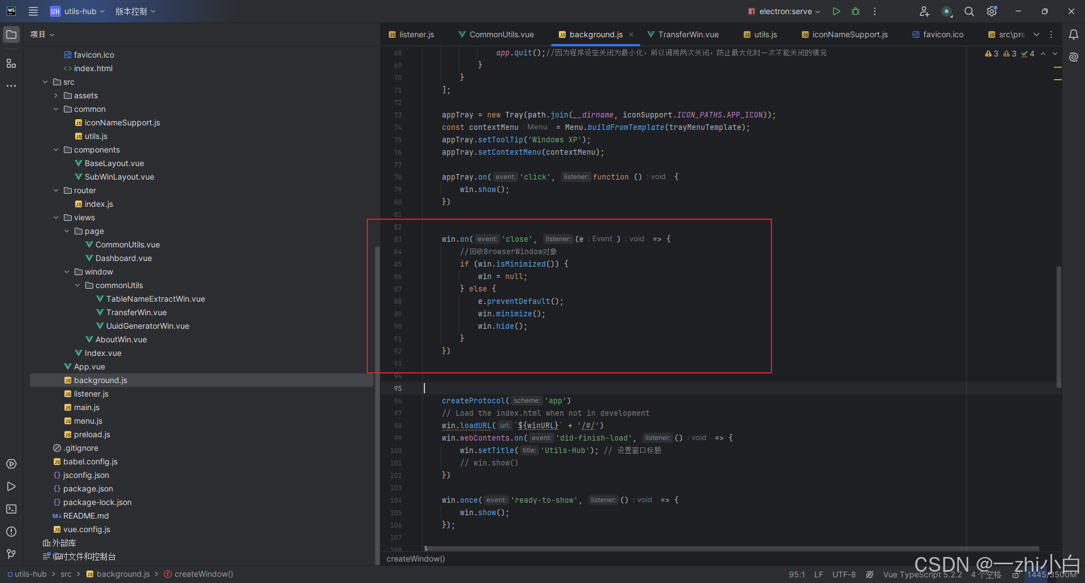Collapse the src folder
The width and height of the screenshot is (1085, 583).
[x=45, y=82]
